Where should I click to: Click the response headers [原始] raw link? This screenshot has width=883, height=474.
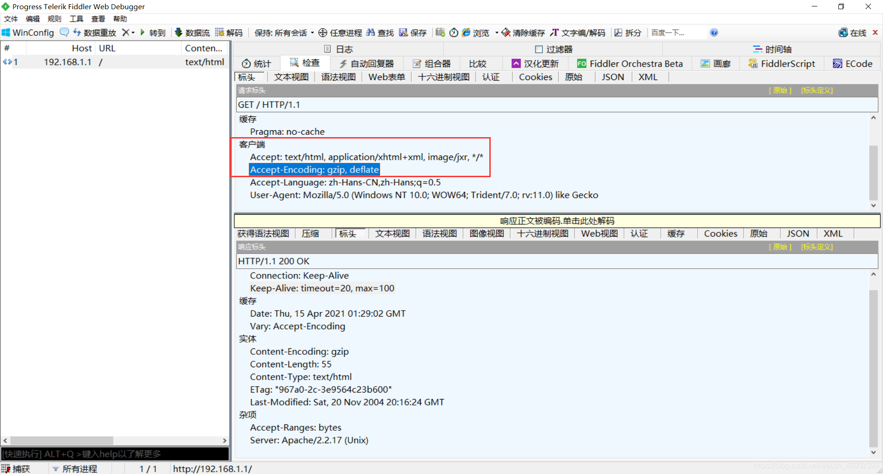coord(780,247)
